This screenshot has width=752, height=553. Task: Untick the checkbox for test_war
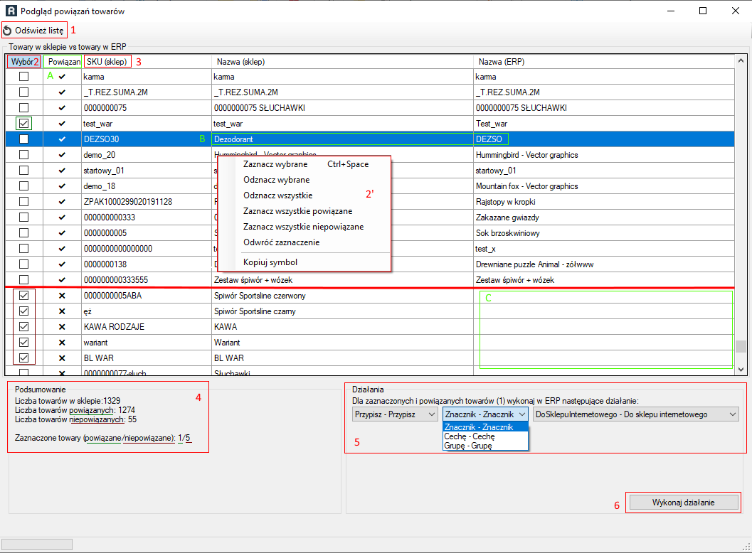(23, 124)
